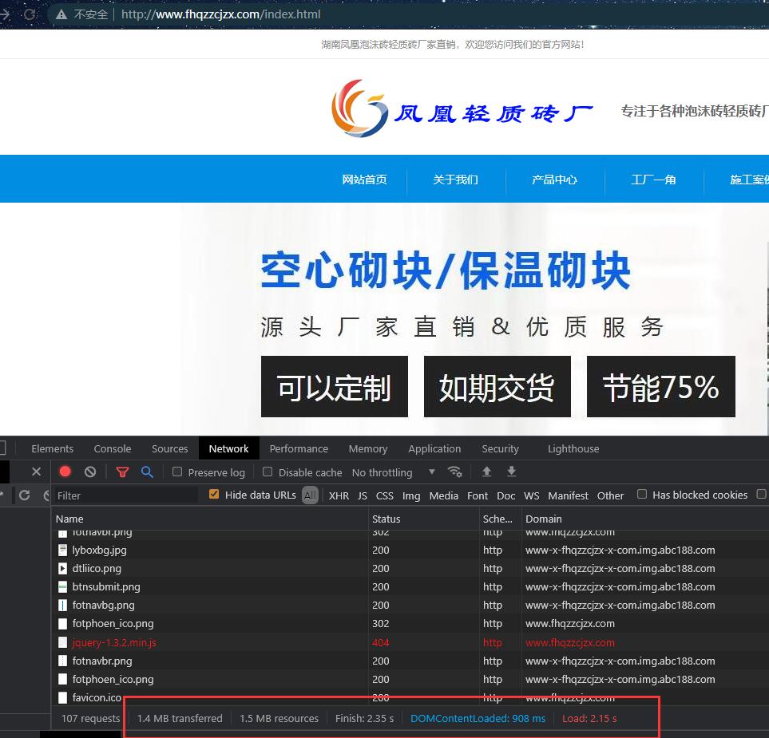Click into the Filter text field
The image size is (769, 738).
click(x=125, y=495)
